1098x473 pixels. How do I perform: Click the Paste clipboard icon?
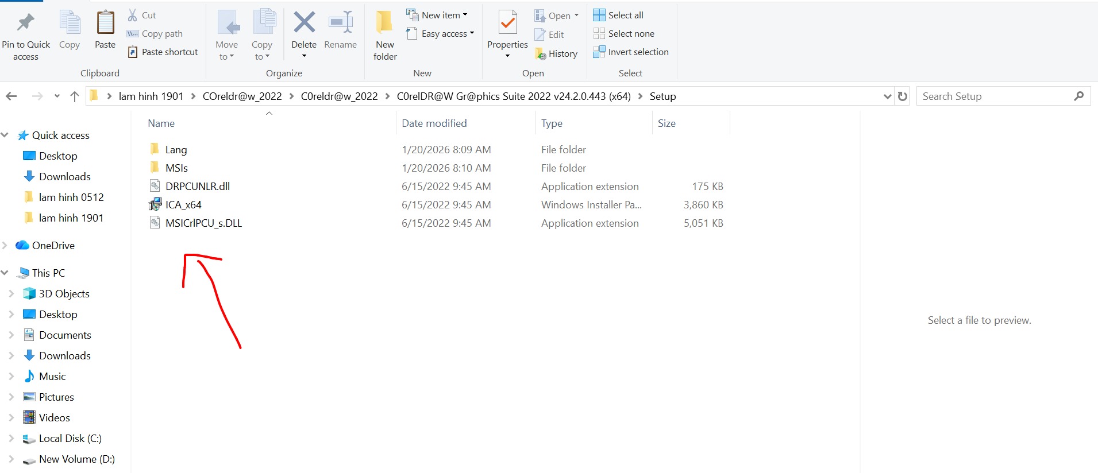coord(105,23)
